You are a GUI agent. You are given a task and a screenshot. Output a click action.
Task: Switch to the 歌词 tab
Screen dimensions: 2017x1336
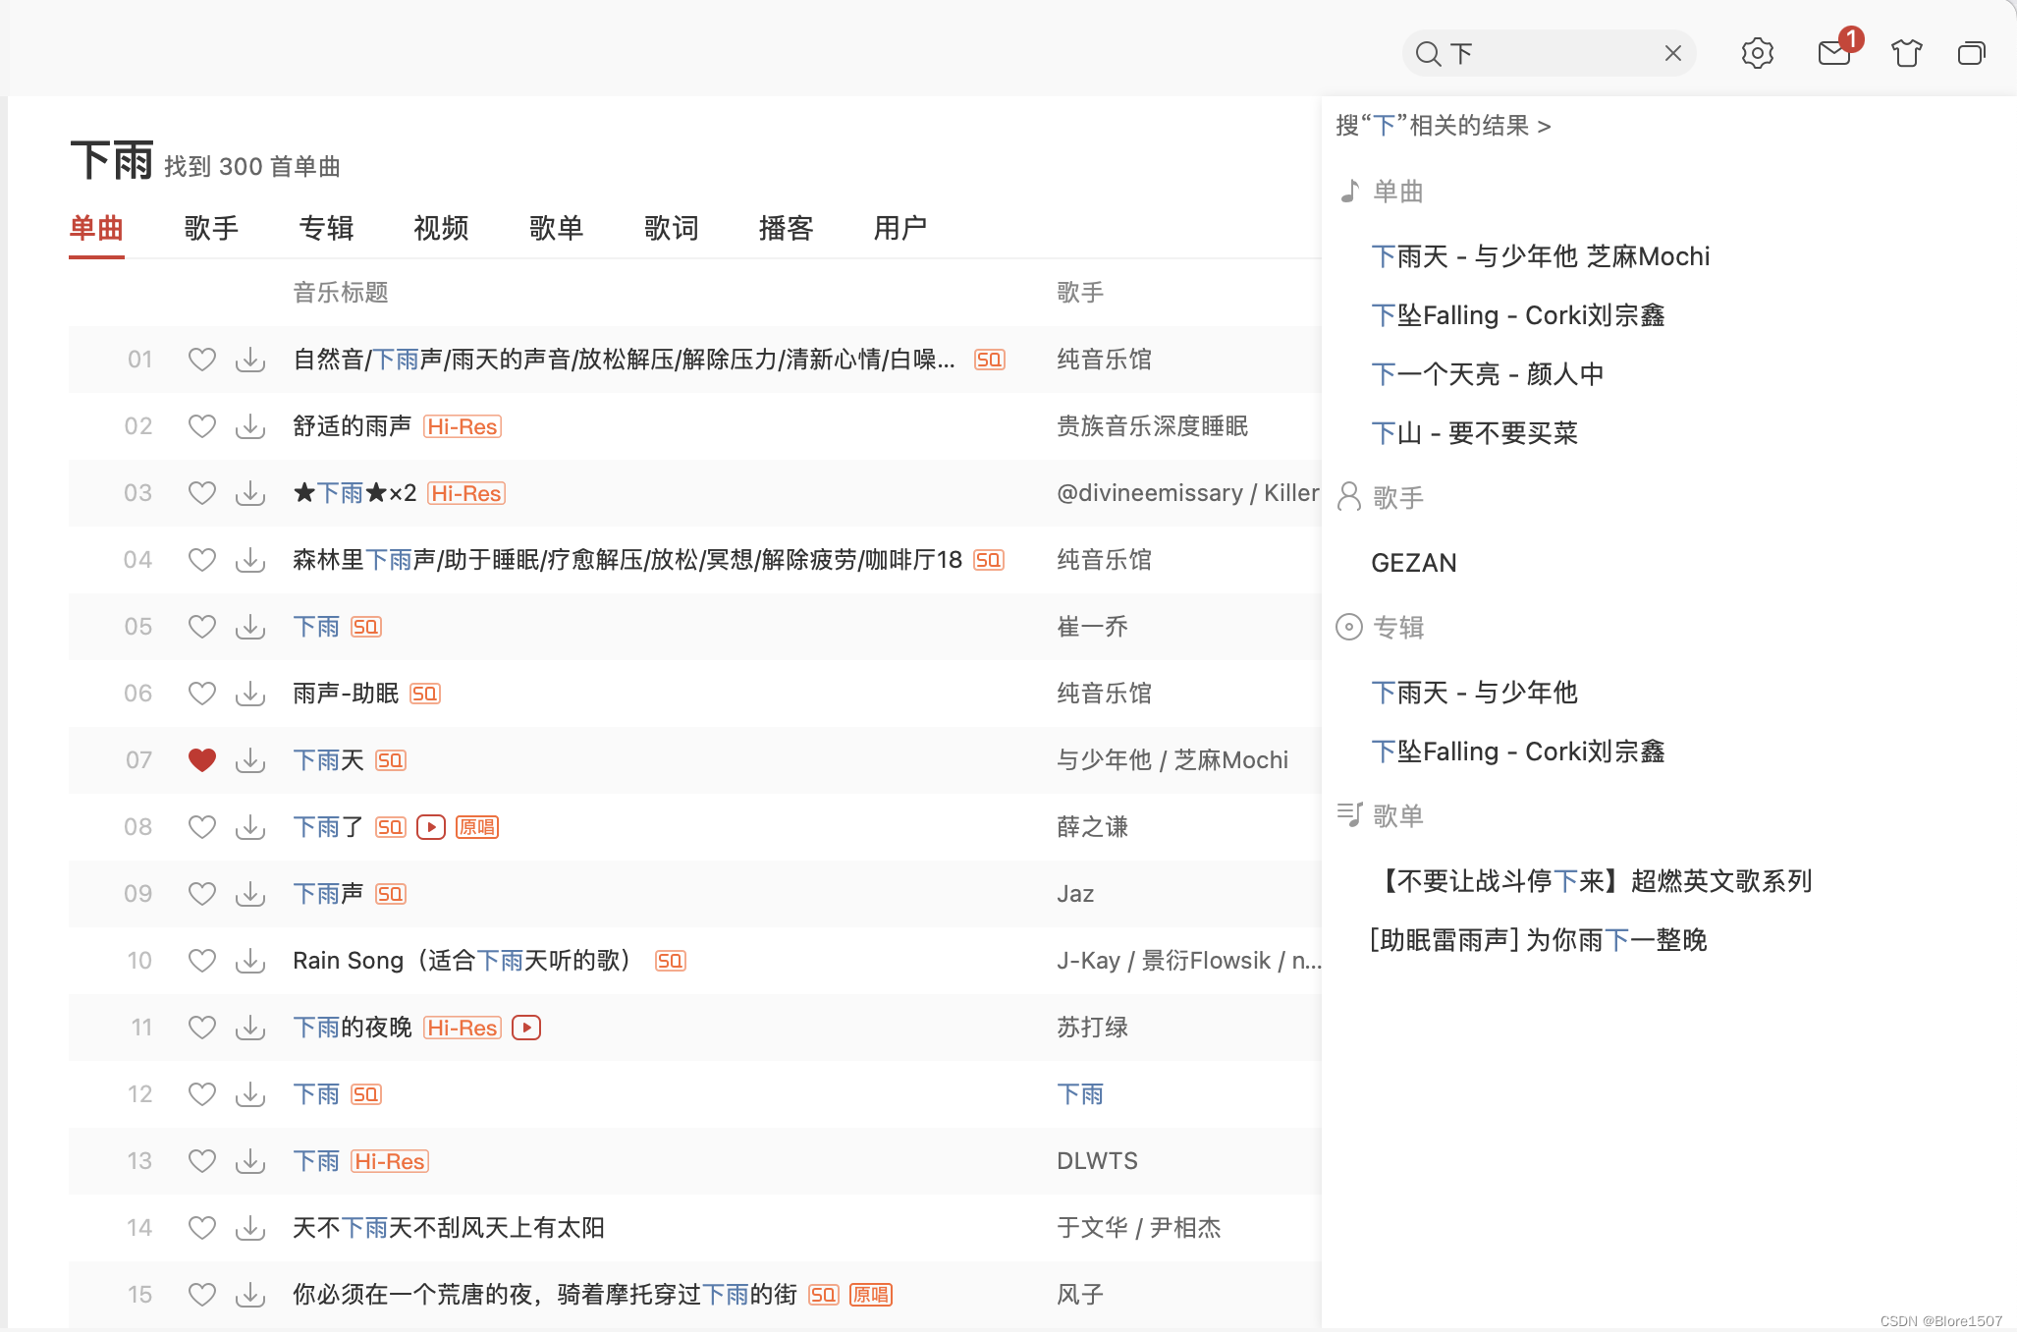point(671,228)
